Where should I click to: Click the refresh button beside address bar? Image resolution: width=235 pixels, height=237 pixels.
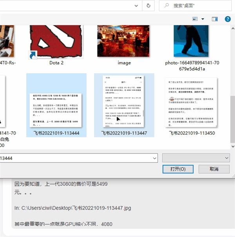coord(148,6)
